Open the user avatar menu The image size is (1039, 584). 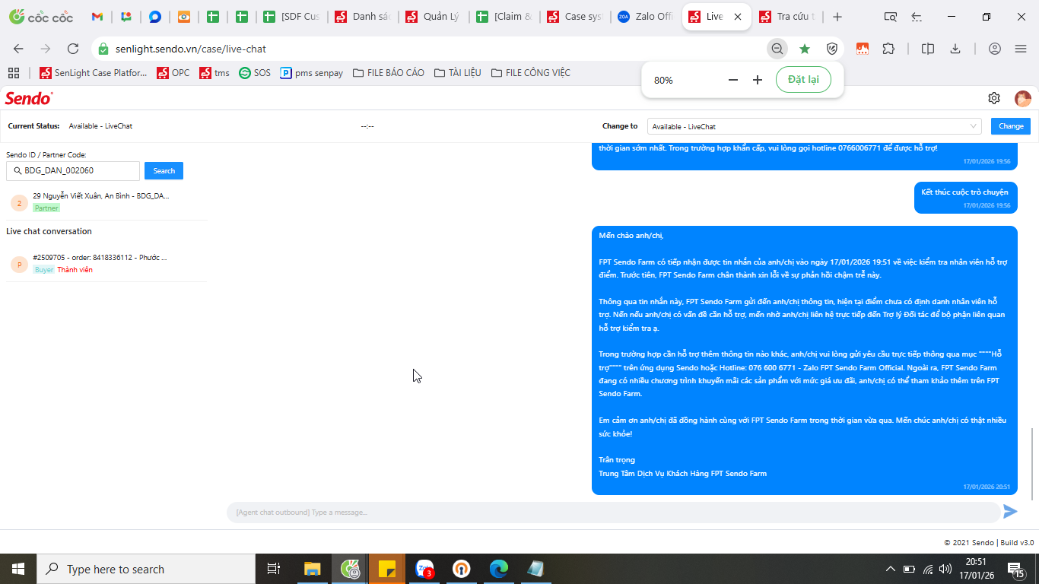point(1022,98)
